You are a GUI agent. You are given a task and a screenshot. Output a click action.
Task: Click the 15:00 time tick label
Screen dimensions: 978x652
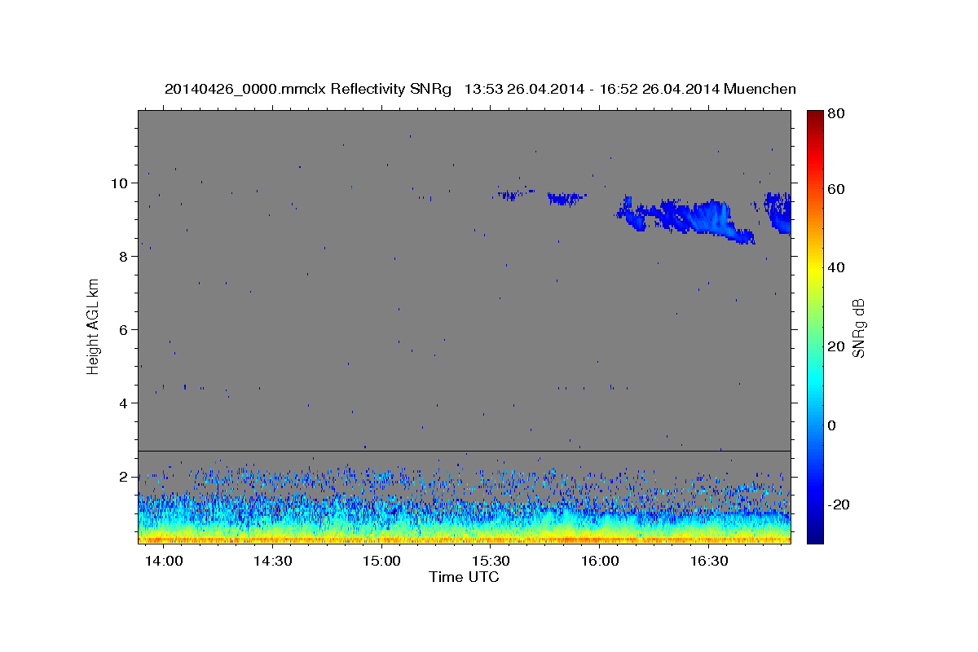381,562
